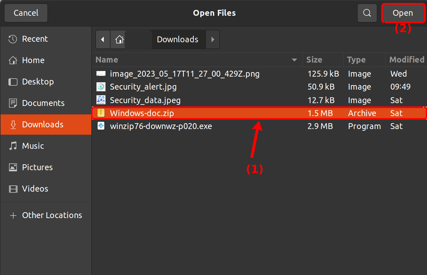This screenshot has width=427, height=275.
Task: Navigate forward with right path arrow
Action: (213, 39)
